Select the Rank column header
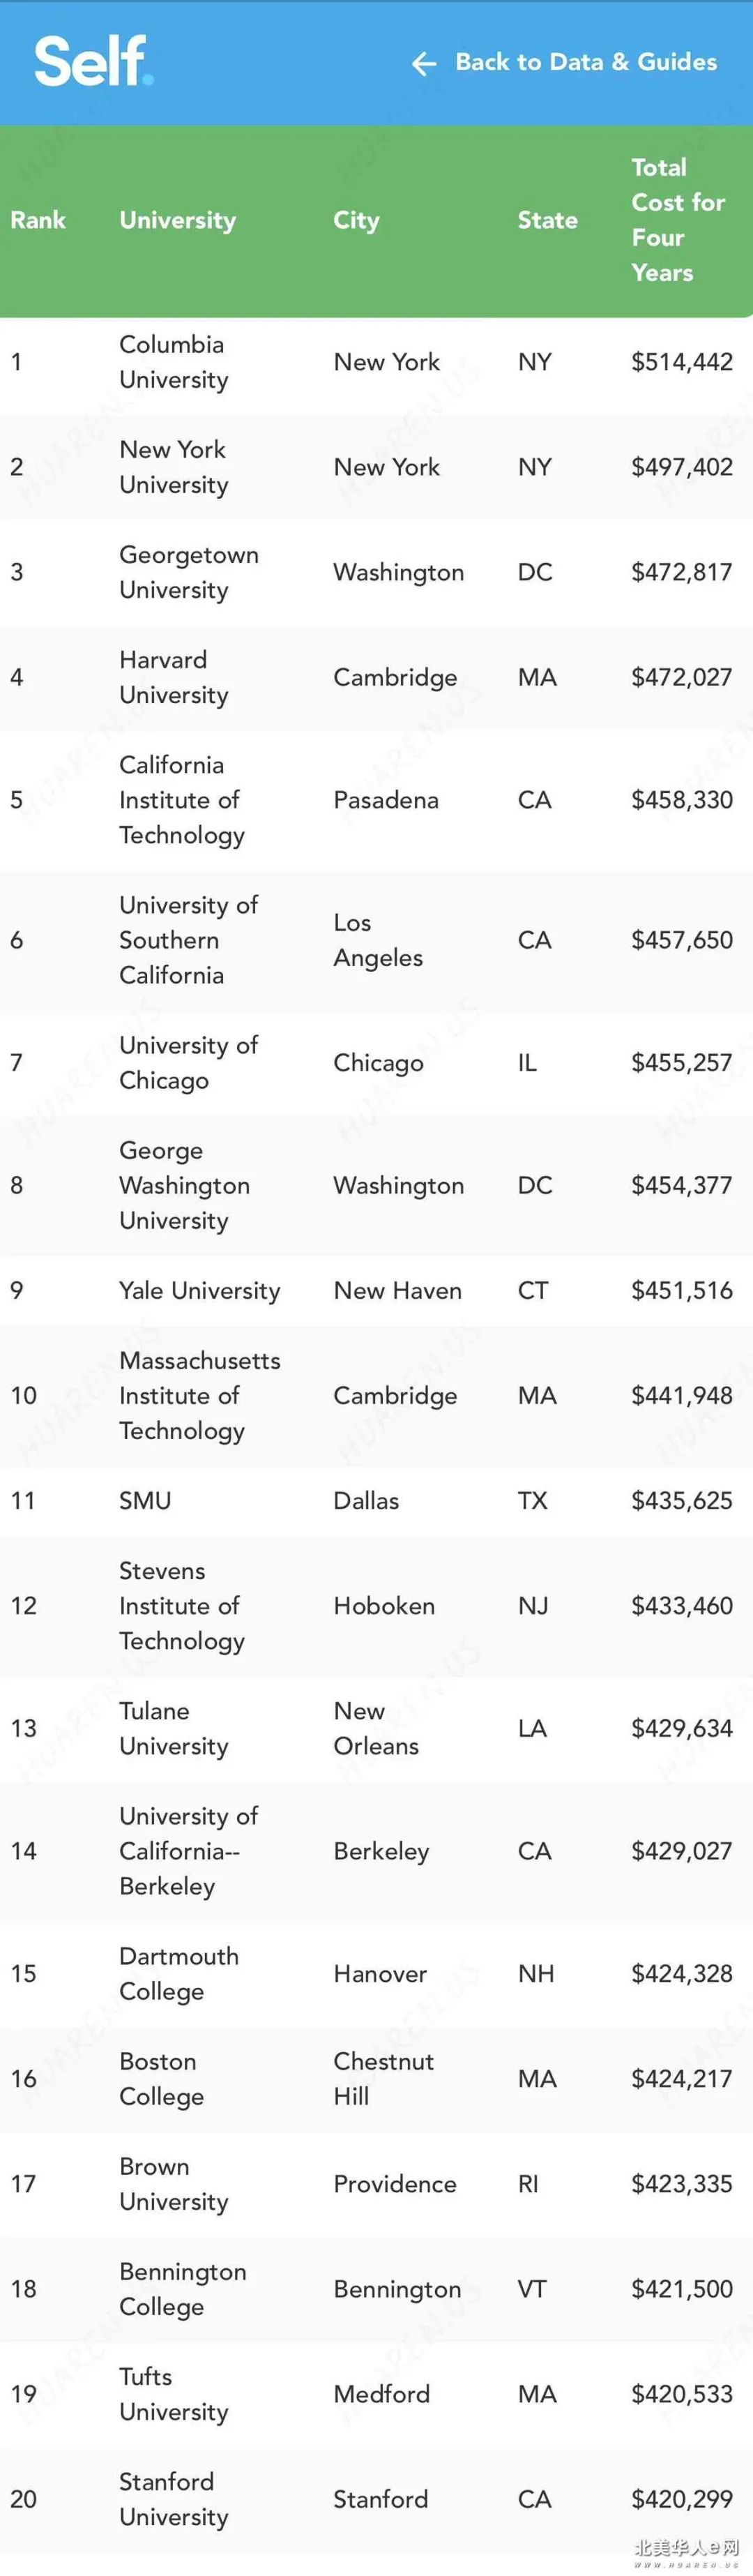The image size is (753, 2576). [x=38, y=220]
